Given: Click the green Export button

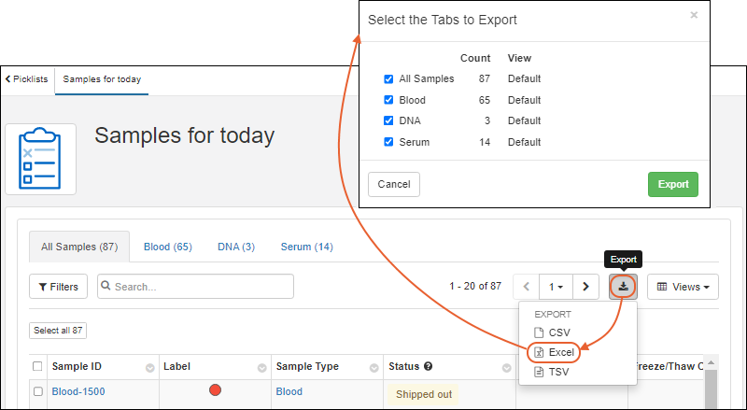Looking at the screenshot, I should 672,184.
